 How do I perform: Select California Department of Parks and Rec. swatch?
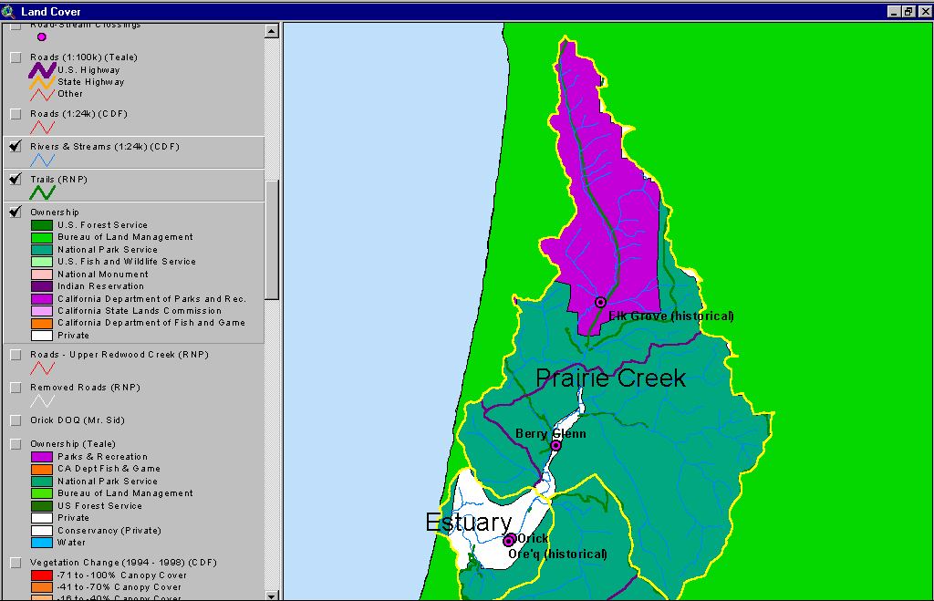42,299
